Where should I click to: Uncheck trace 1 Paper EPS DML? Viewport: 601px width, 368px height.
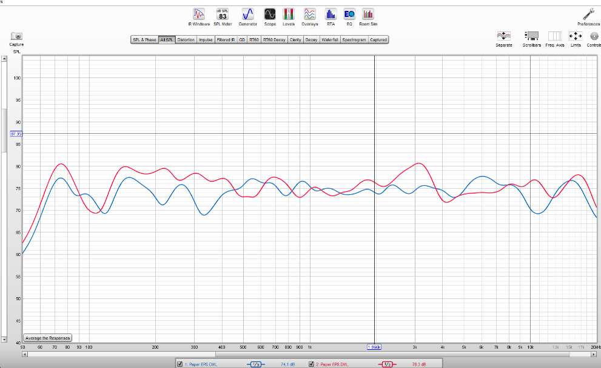click(180, 364)
